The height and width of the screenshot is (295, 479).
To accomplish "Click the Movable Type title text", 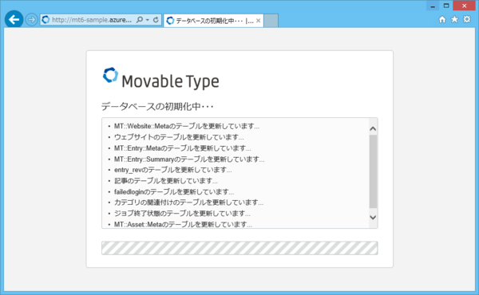I will tap(170, 81).
